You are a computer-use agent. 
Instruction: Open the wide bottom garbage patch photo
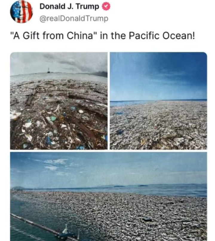(x=108, y=196)
